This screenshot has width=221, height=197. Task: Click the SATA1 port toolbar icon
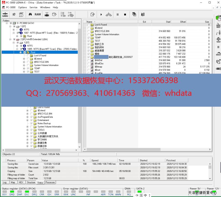(5, 14)
